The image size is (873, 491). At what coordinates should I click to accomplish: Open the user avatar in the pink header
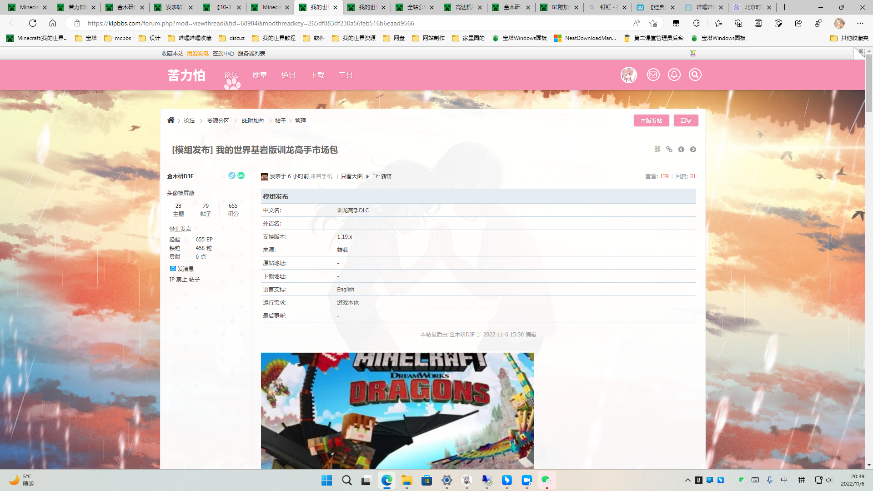click(x=629, y=75)
